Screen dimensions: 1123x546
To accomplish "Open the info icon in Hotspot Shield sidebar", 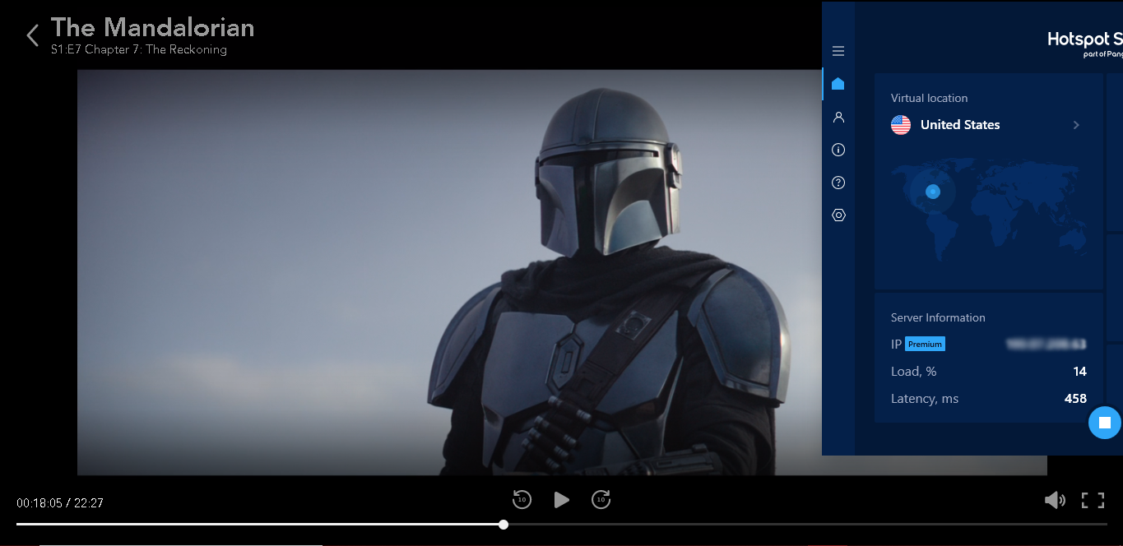I will [838, 150].
